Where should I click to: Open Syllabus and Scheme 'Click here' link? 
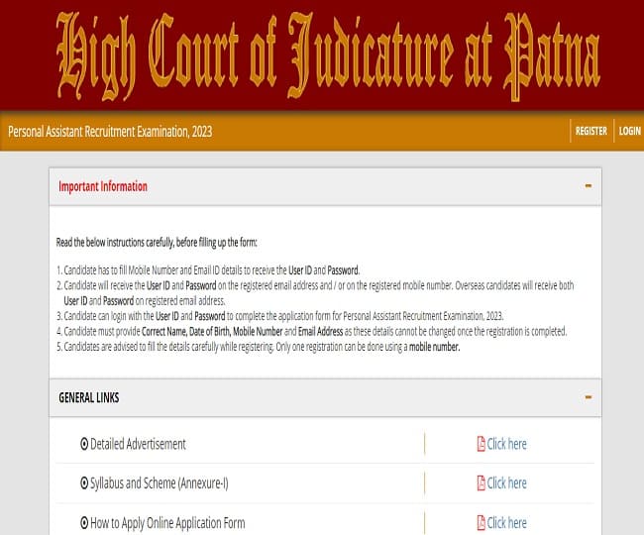pos(506,483)
